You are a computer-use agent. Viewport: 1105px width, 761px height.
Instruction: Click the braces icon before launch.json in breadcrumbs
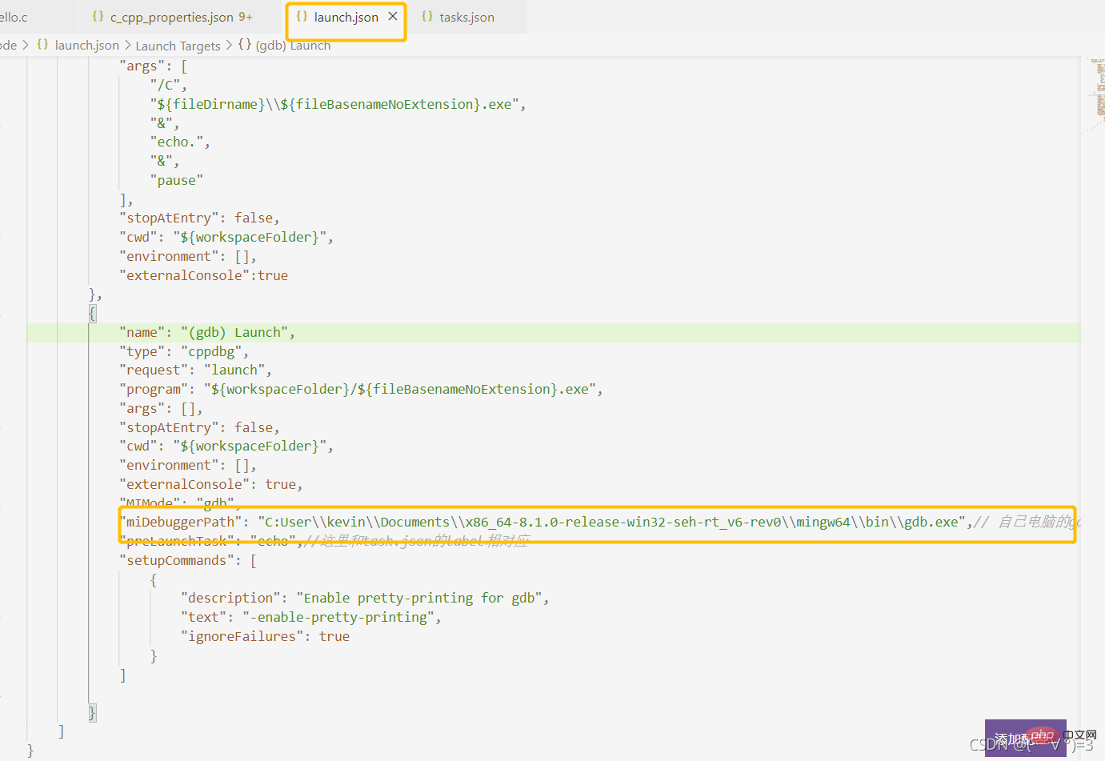[42, 45]
